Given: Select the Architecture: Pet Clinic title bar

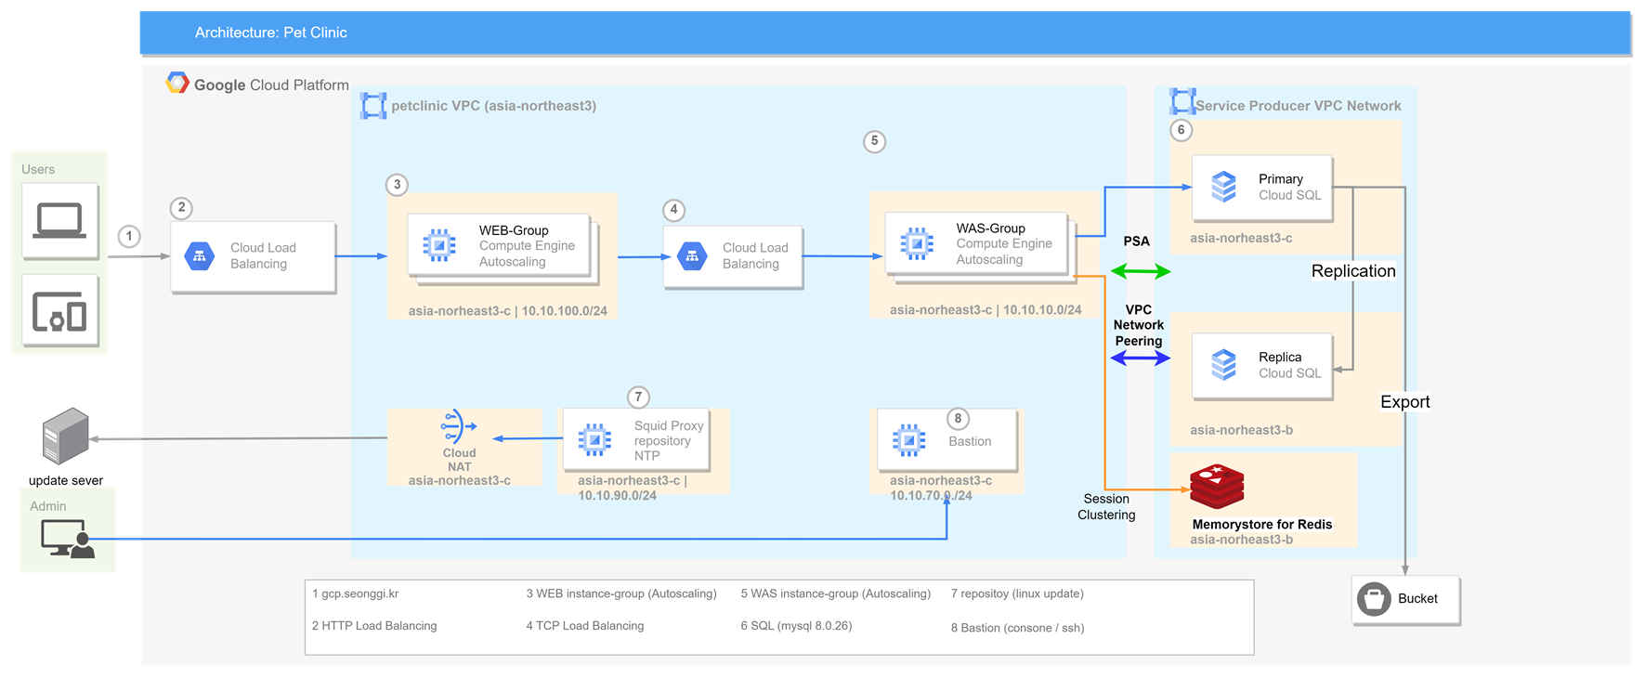Looking at the screenshot, I should click(x=885, y=33).
